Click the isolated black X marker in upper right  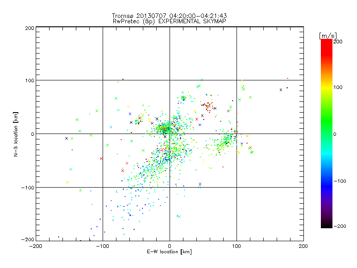(x=281, y=90)
